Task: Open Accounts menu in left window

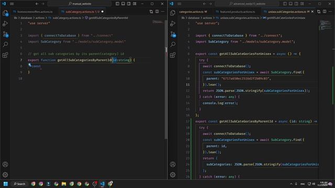Action: (5, 164)
